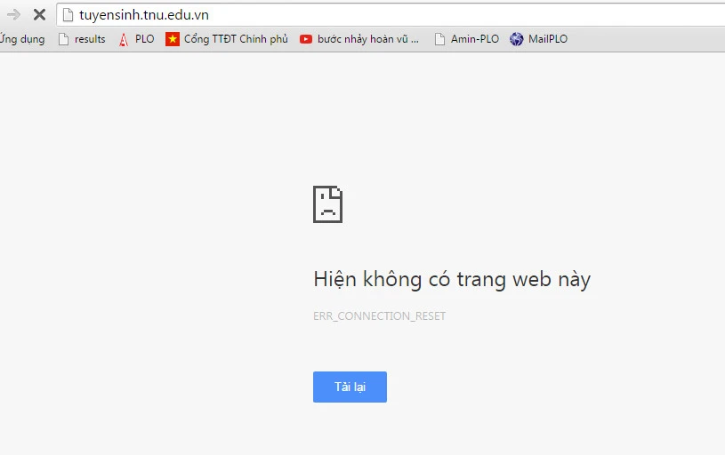Click the ERR_CONNECTION_RESET error code text

[x=379, y=316]
